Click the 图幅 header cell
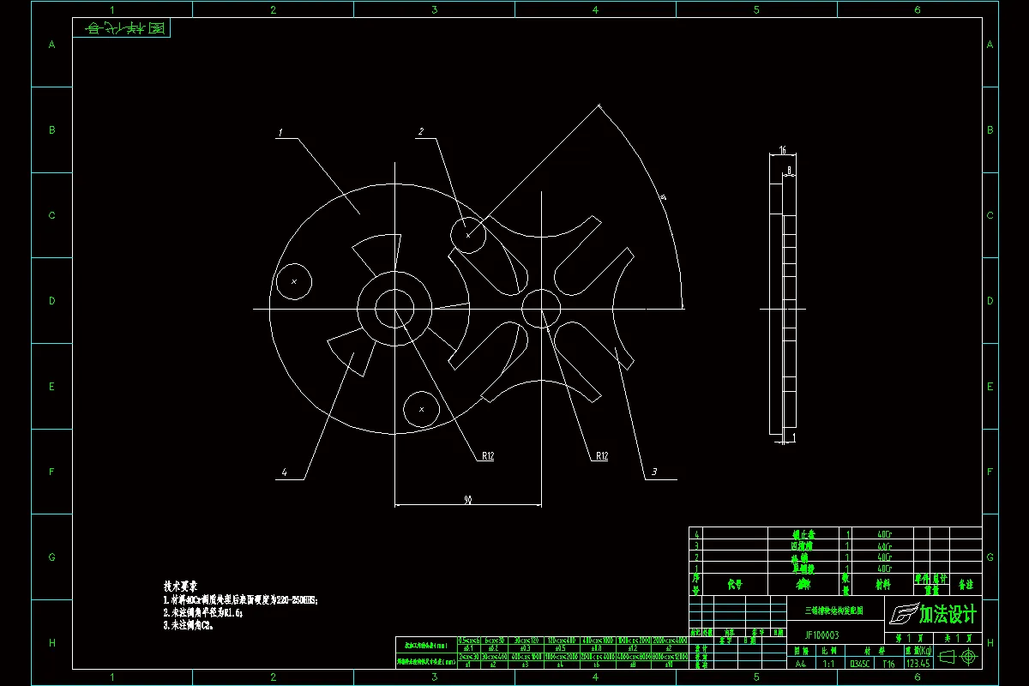Screen dimensions: 1029x686 (x=801, y=650)
